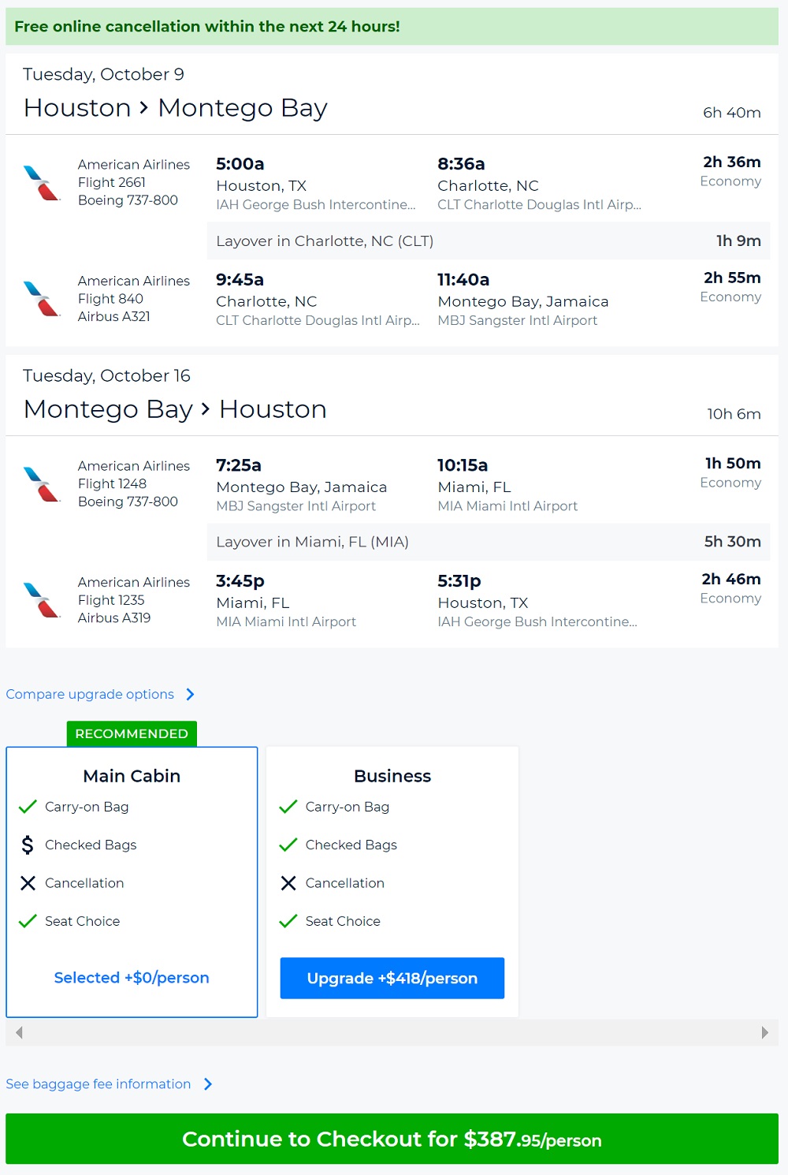The height and width of the screenshot is (1175, 788).
Task: Expand See baggage fee information chevron
Action: tap(208, 1084)
